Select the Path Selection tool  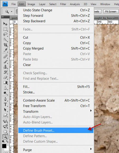tap(5, 110)
